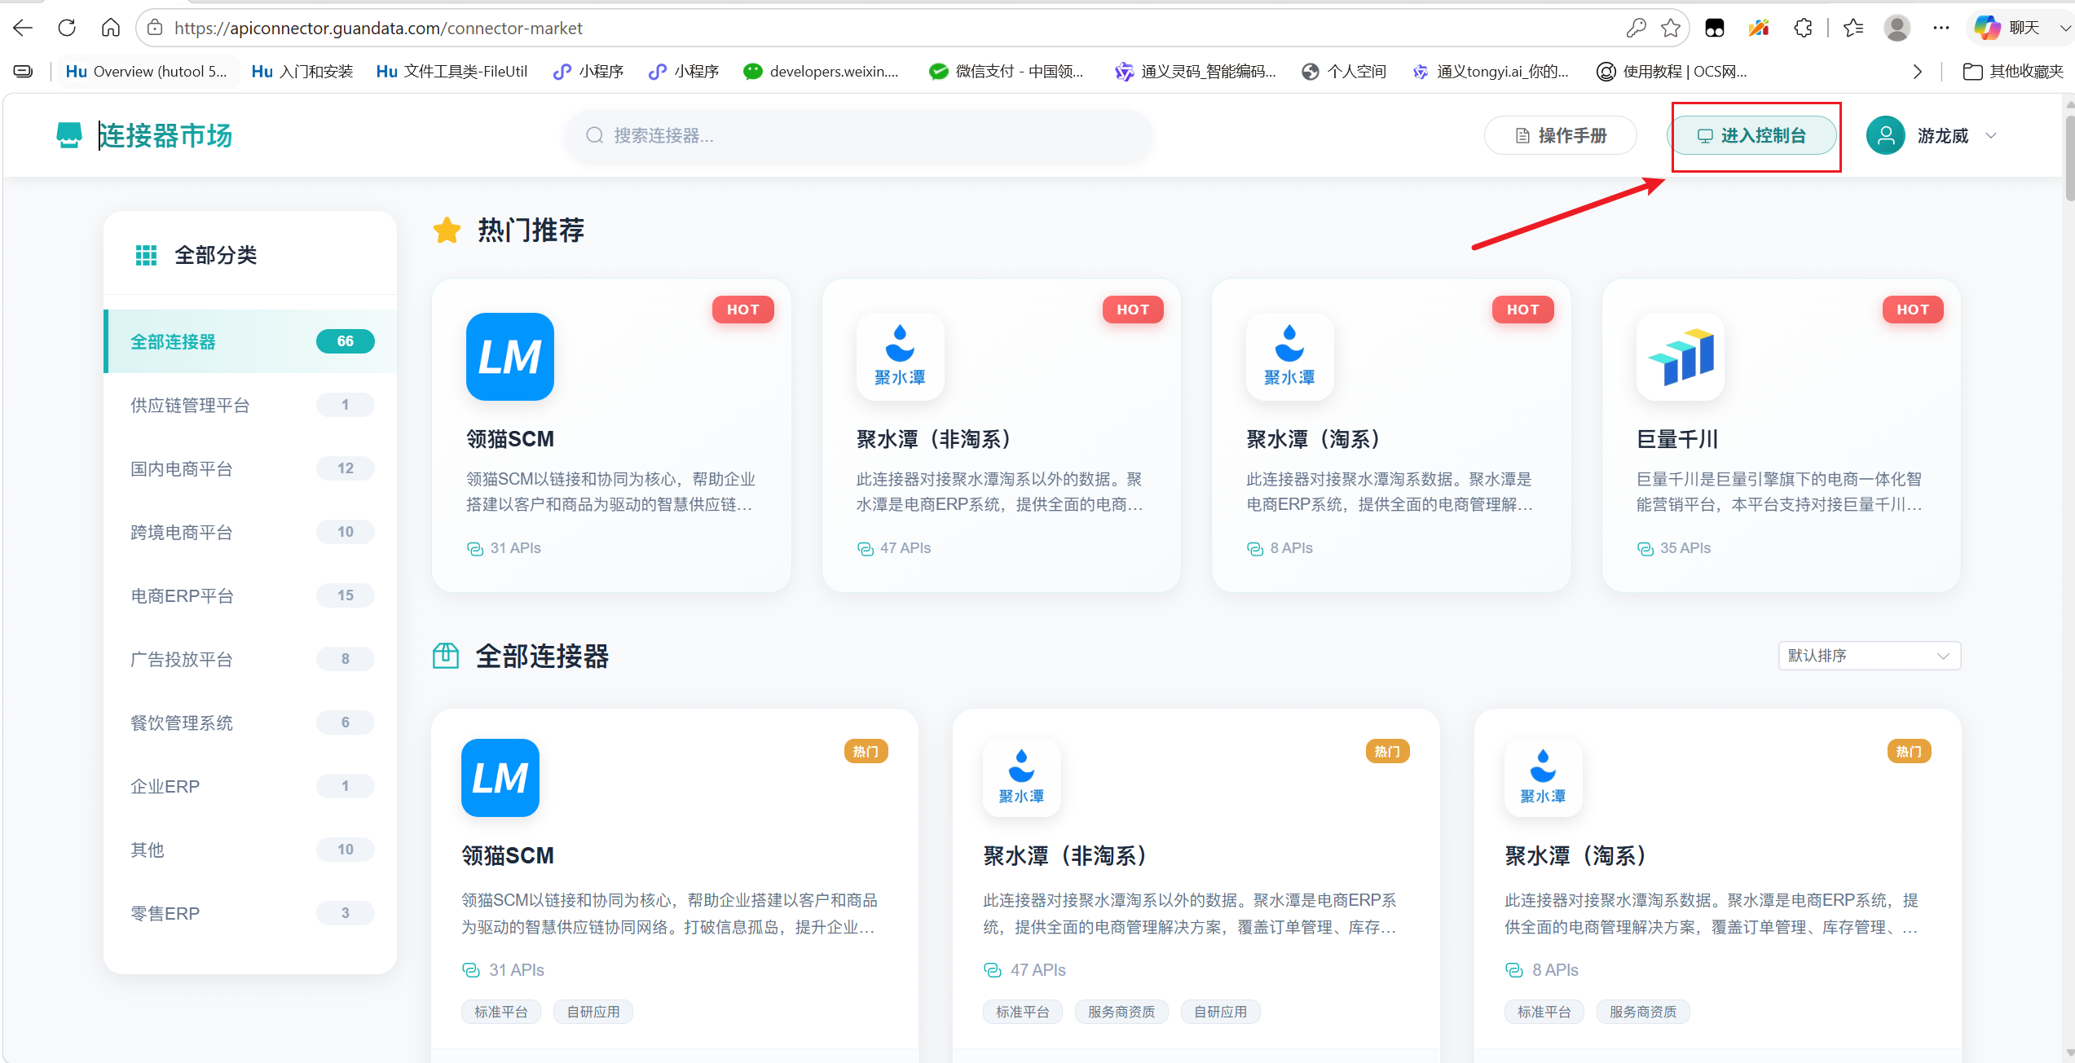Select the 全部连接器 category
The width and height of the screenshot is (2075, 1063).
point(250,341)
